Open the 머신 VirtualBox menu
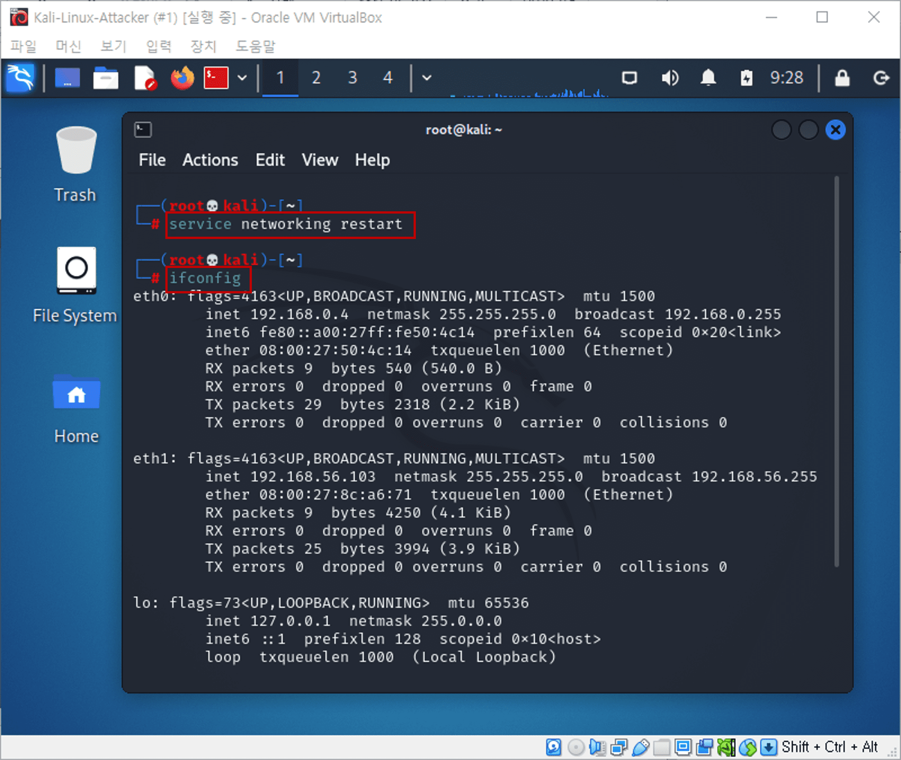The height and width of the screenshot is (760, 901). tap(68, 45)
